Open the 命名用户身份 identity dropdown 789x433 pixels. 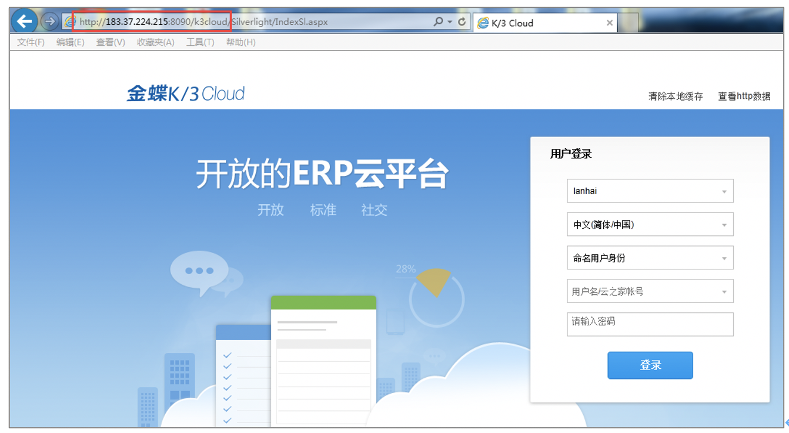(x=650, y=258)
